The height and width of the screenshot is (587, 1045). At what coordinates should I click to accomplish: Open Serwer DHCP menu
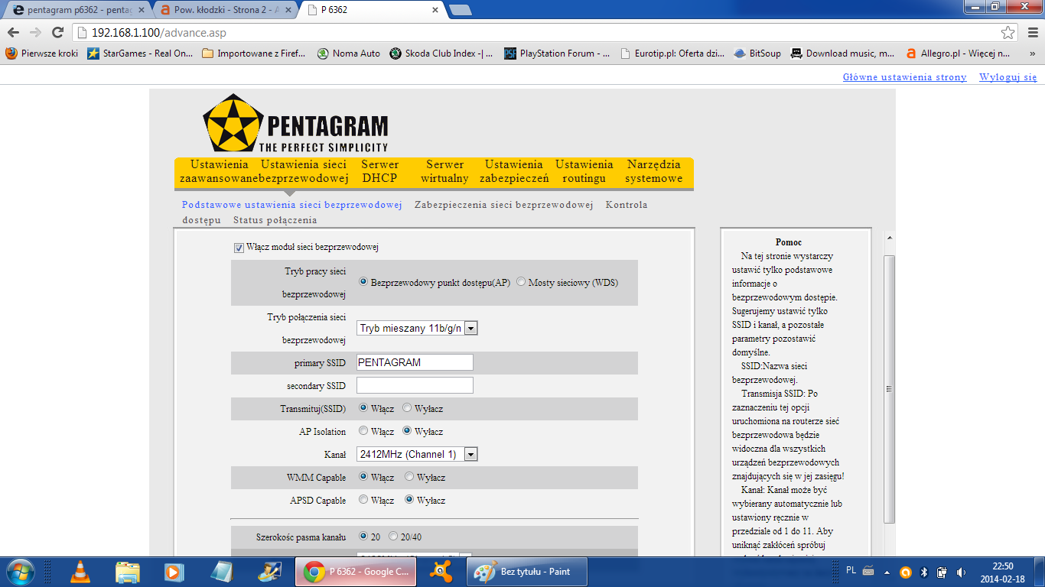point(380,171)
